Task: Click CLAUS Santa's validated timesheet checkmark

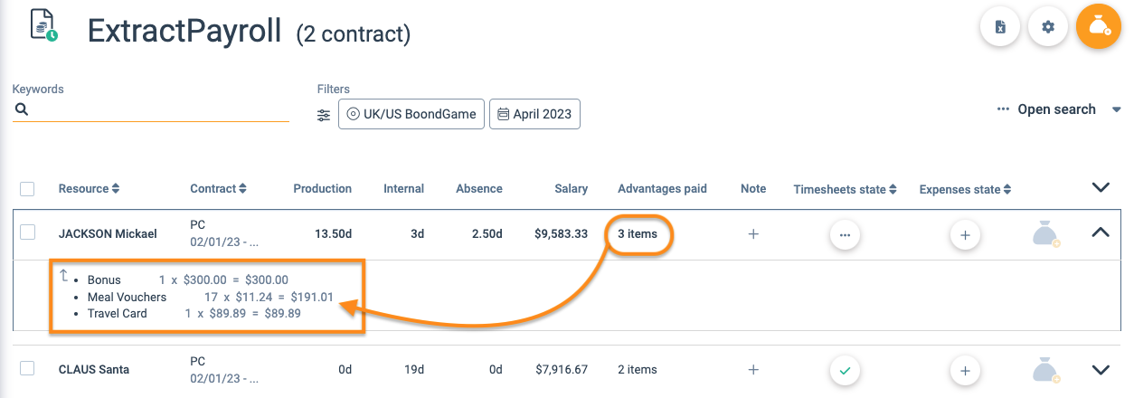Action: tap(845, 370)
